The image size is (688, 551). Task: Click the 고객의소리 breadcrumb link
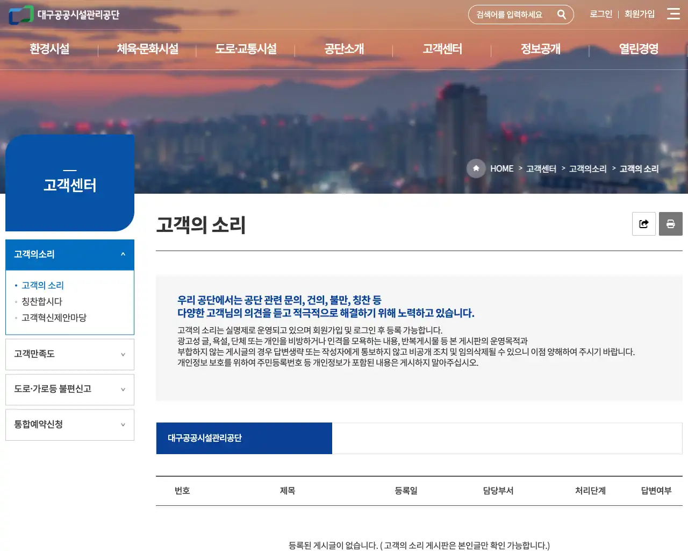pyautogui.click(x=587, y=168)
